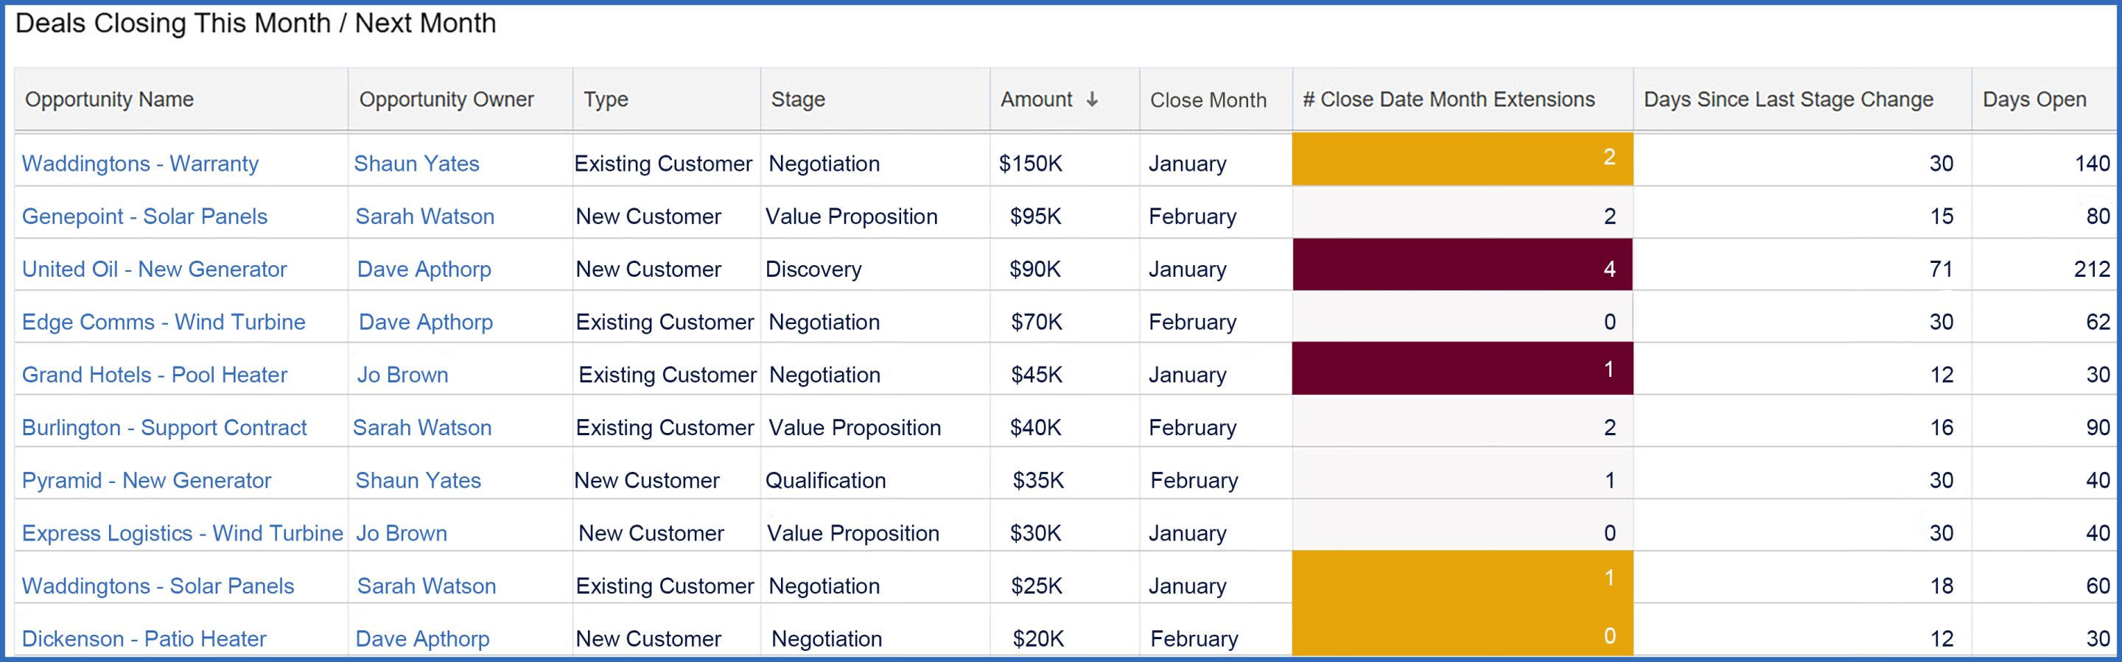Open Burlington - Support Contract opportunity
This screenshot has width=2122, height=662.
pyautogui.click(x=164, y=427)
